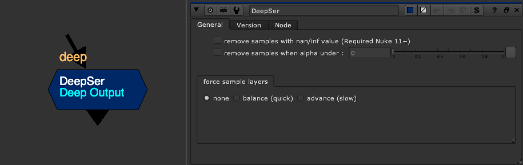Image resolution: width=523 pixels, height=165 pixels.
Task: Open the wrench edit menu icon
Action: pos(236,10)
